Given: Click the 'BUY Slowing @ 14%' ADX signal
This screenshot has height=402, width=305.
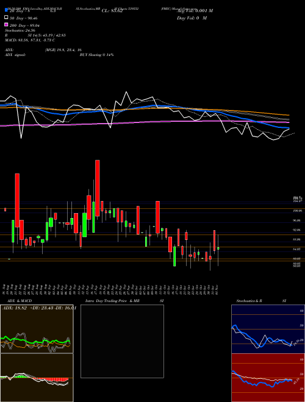Looking at the screenshot, I should 96,55.
